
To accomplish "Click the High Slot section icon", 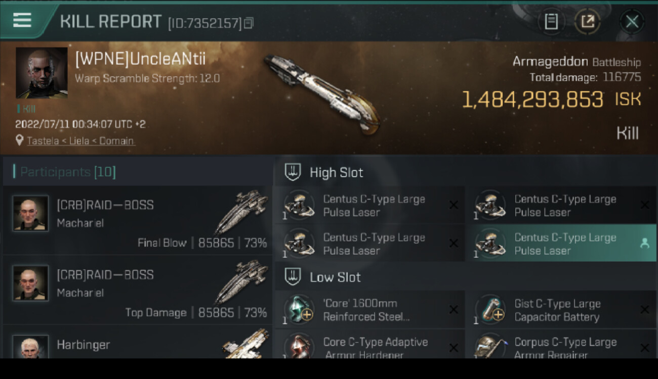I will pos(293,172).
